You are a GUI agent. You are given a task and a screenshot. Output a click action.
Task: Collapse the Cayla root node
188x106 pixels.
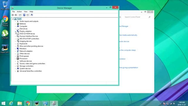click(13, 19)
